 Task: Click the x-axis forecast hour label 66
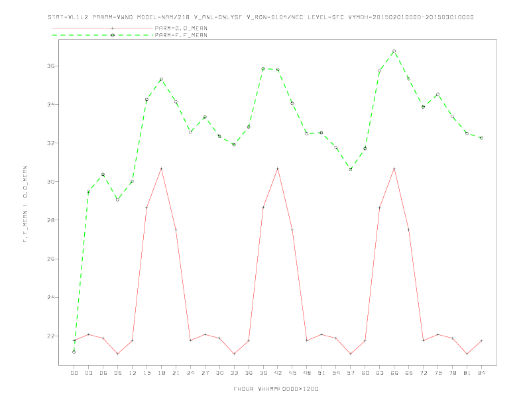pos(394,373)
